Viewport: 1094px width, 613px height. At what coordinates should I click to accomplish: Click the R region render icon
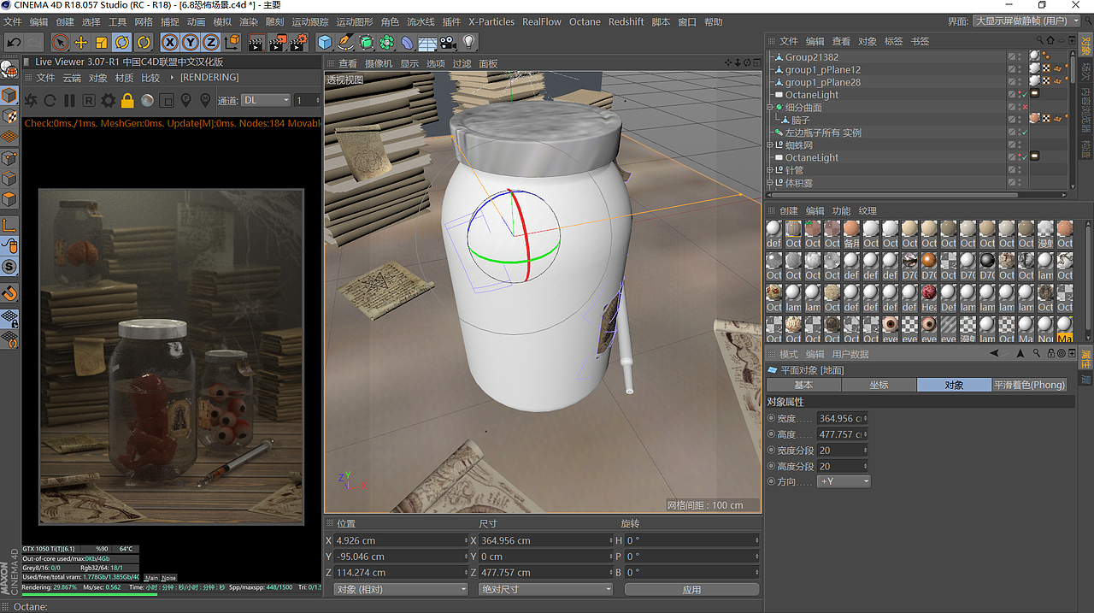coord(89,100)
